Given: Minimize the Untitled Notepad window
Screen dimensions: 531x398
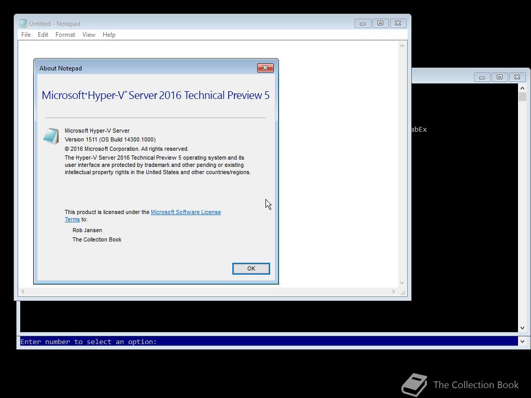Looking at the screenshot, I should (x=362, y=23).
